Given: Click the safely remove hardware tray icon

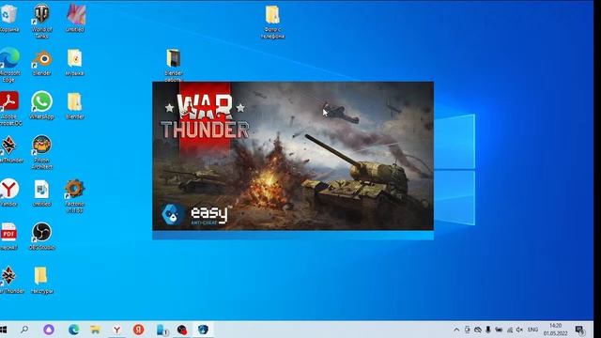Looking at the screenshot, I should coord(468,330).
